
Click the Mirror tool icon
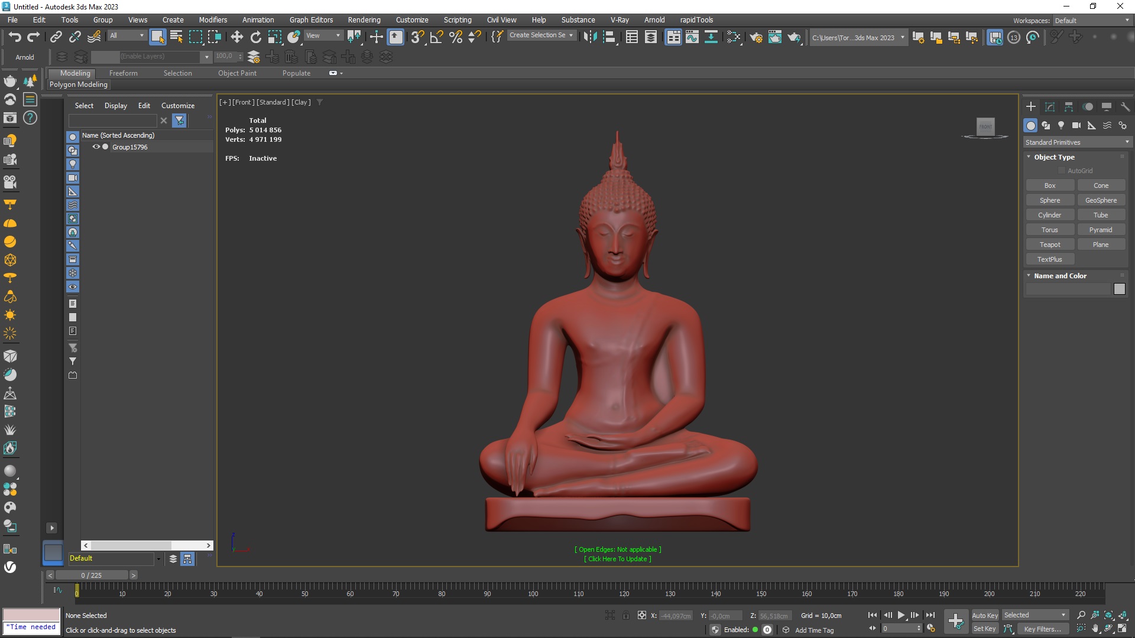590,37
